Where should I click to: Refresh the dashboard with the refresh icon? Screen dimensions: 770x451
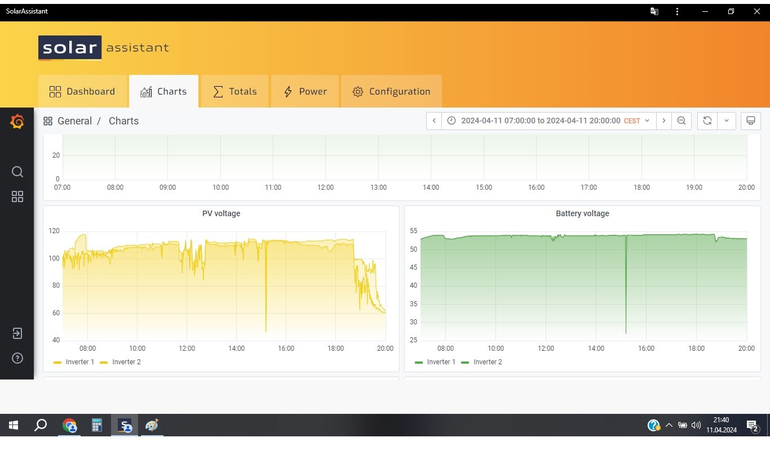point(707,121)
